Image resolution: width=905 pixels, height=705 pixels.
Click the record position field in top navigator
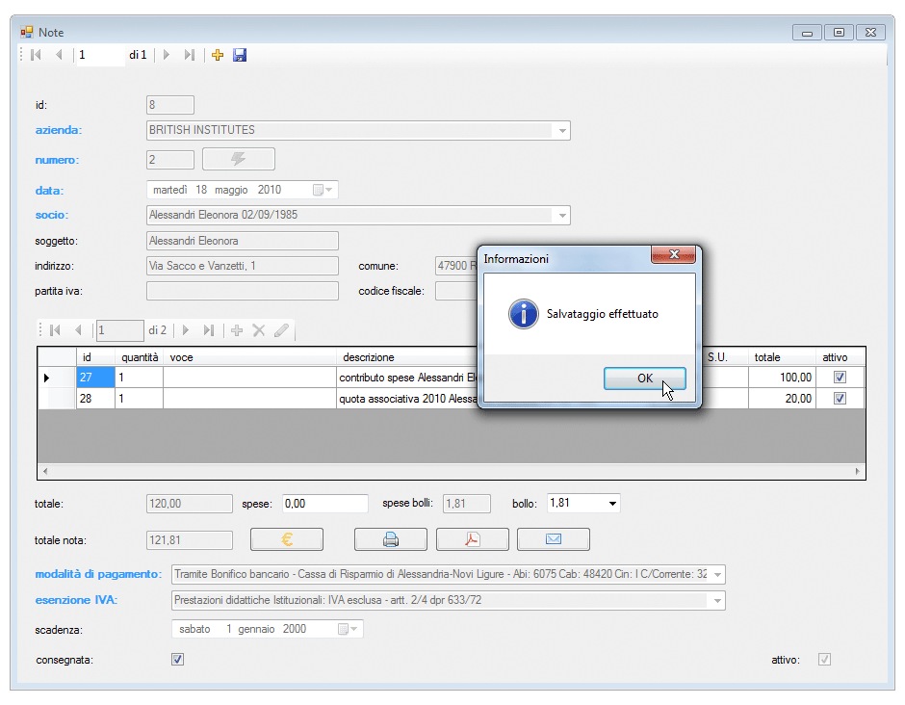click(100, 55)
